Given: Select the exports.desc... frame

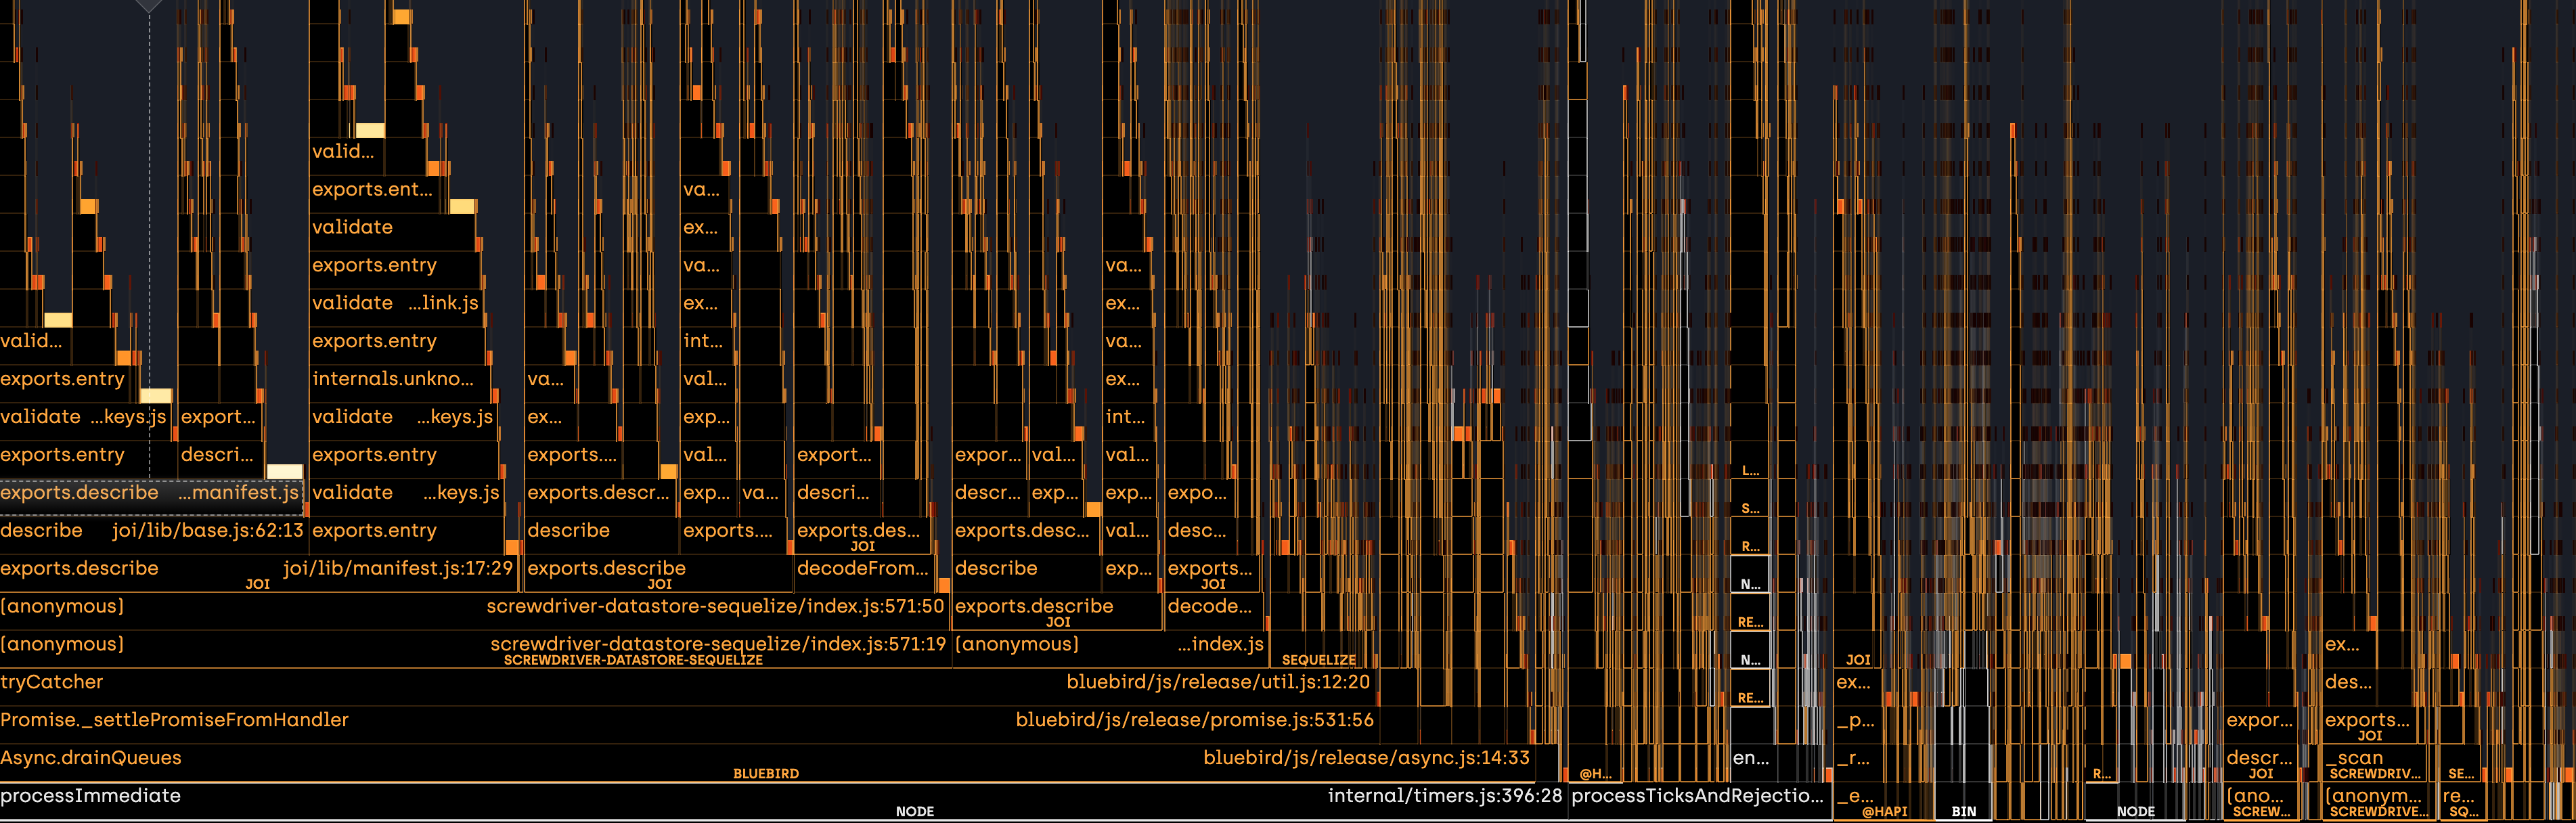Looking at the screenshot, I should 1025,535.
